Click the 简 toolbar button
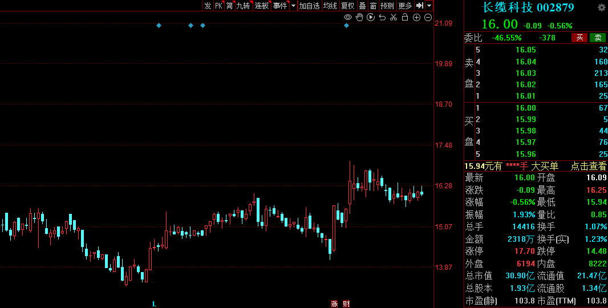Viewport: 608px width, 308px height. coord(229,6)
